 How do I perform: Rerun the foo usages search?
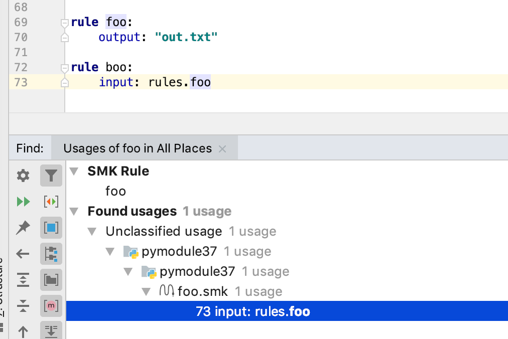[x=23, y=202]
